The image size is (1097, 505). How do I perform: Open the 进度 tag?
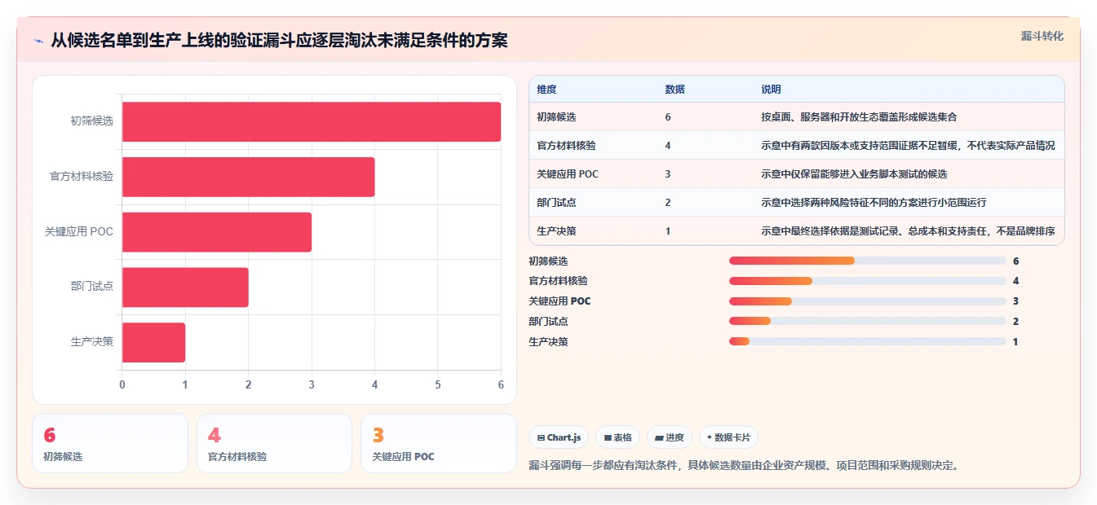click(x=670, y=437)
